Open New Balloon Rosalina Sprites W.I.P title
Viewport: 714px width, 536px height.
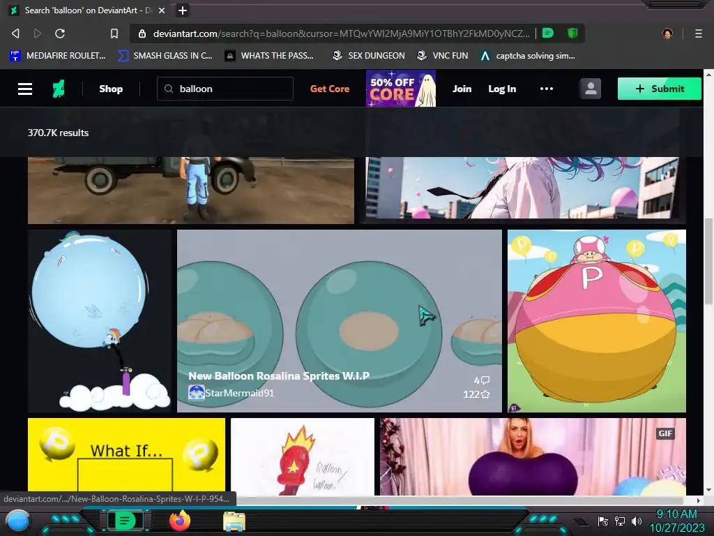click(279, 376)
